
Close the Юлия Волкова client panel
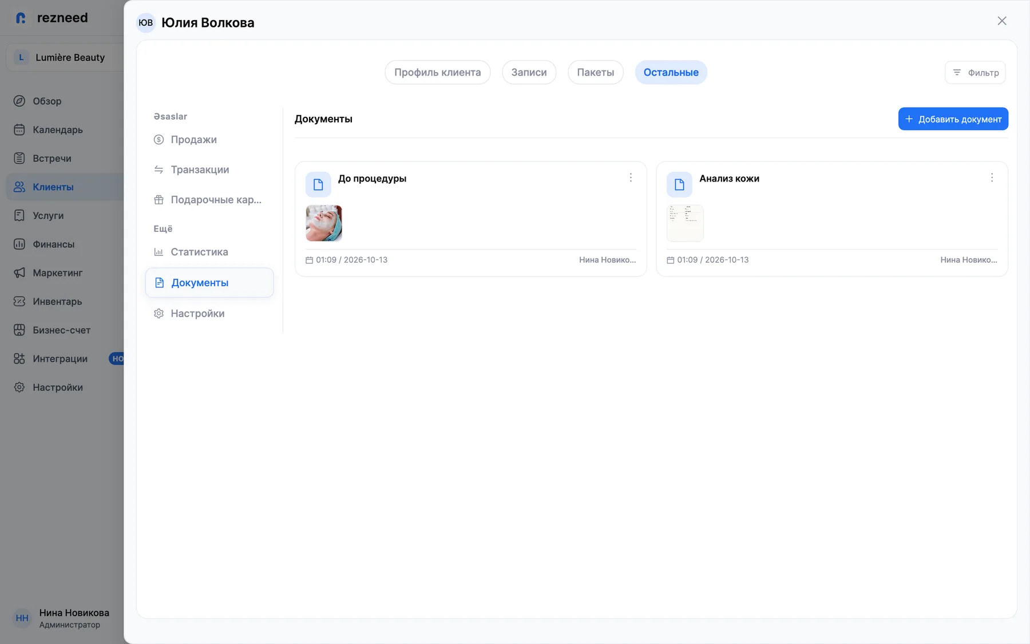(1002, 21)
